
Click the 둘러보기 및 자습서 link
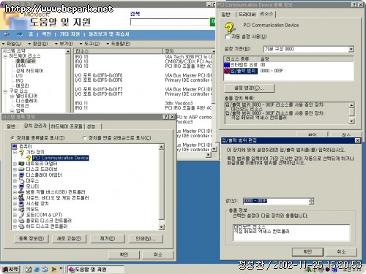[108, 34]
